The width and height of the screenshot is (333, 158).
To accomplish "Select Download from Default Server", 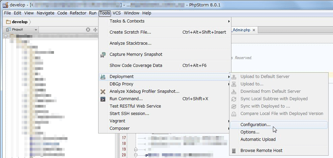I will coord(279,91).
